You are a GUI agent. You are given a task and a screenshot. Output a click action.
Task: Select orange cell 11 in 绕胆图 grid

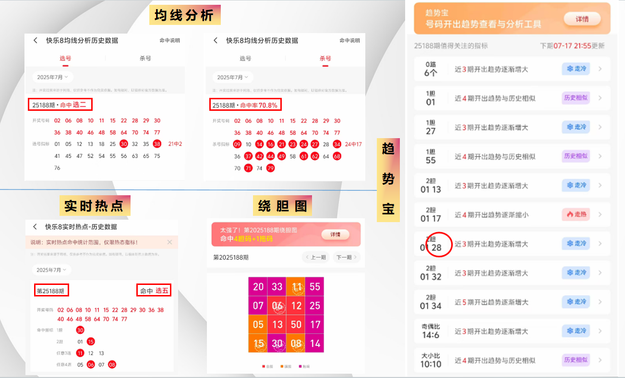[x=296, y=286]
